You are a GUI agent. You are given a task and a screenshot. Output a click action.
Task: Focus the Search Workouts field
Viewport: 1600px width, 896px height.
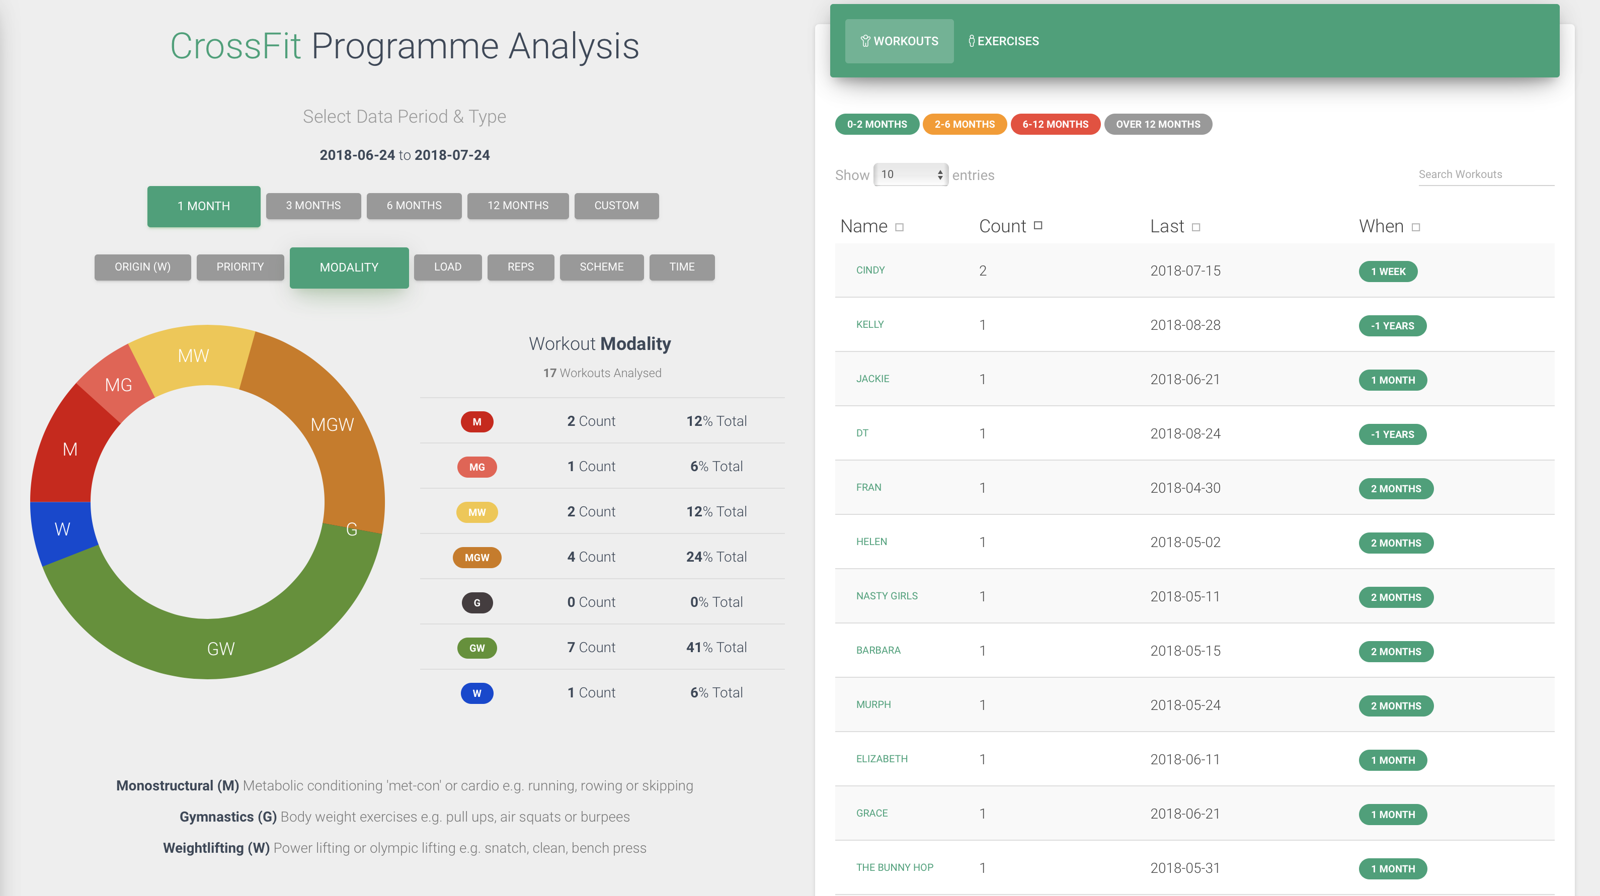tap(1486, 175)
